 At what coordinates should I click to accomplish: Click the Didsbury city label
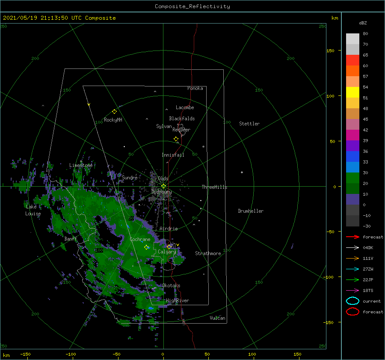161,192
